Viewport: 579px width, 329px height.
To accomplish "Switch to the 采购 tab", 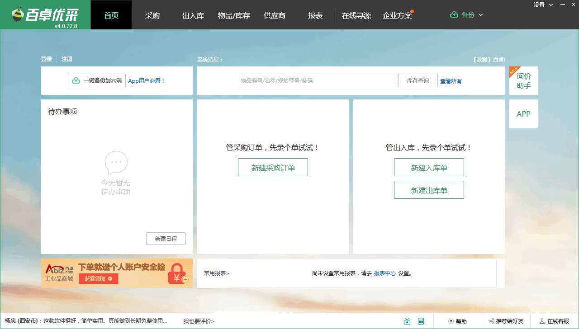I will click(x=152, y=15).
